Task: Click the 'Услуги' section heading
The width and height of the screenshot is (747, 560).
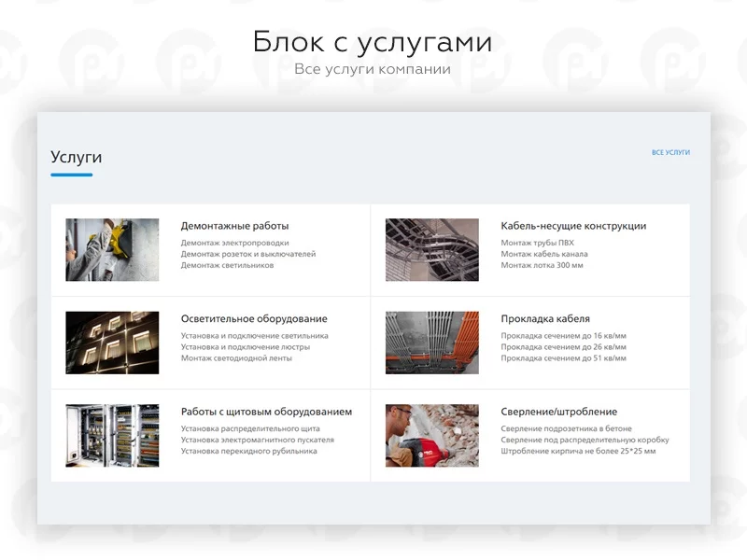Action: [76, 157]
